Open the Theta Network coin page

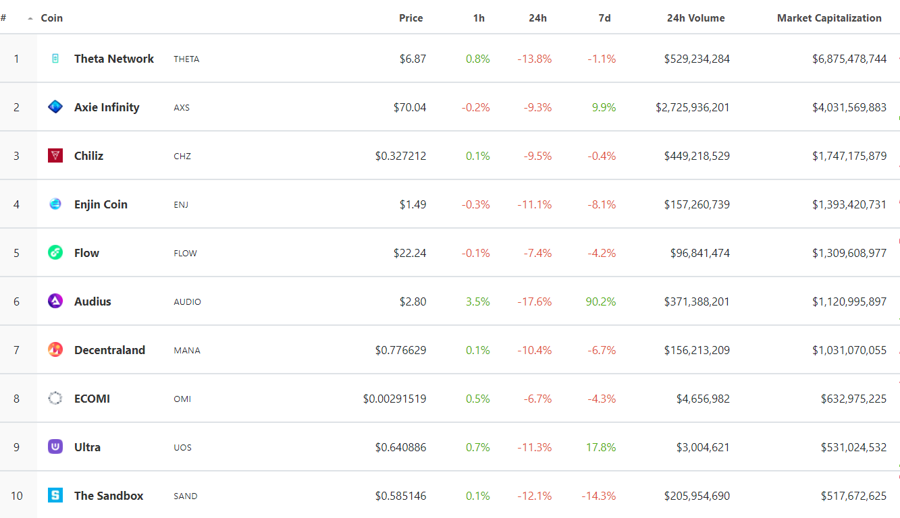point(114,59)
